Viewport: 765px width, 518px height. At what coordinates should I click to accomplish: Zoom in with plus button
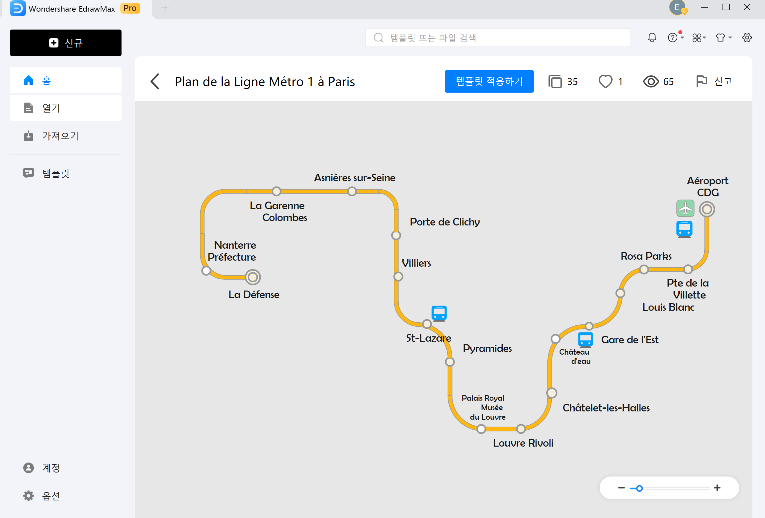pos(717,488)
